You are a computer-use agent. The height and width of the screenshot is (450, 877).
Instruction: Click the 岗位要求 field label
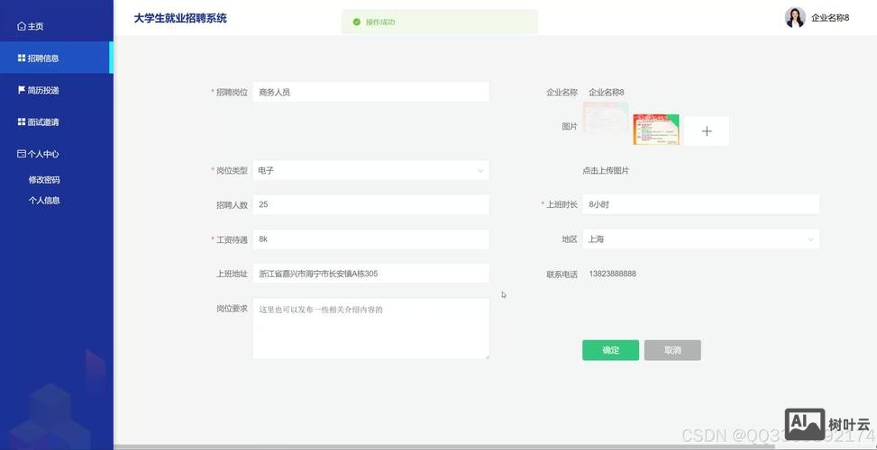click(x=233, y=308)
